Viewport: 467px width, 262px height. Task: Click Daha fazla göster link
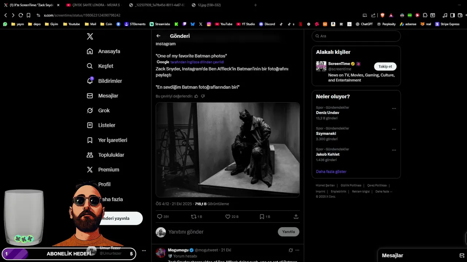[x=331, y=171]
